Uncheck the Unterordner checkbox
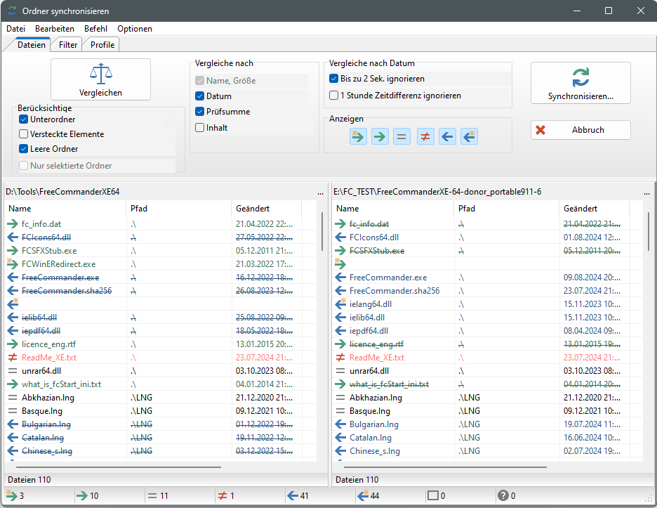This screenshot has height=508, width=657. pos(24,119)
